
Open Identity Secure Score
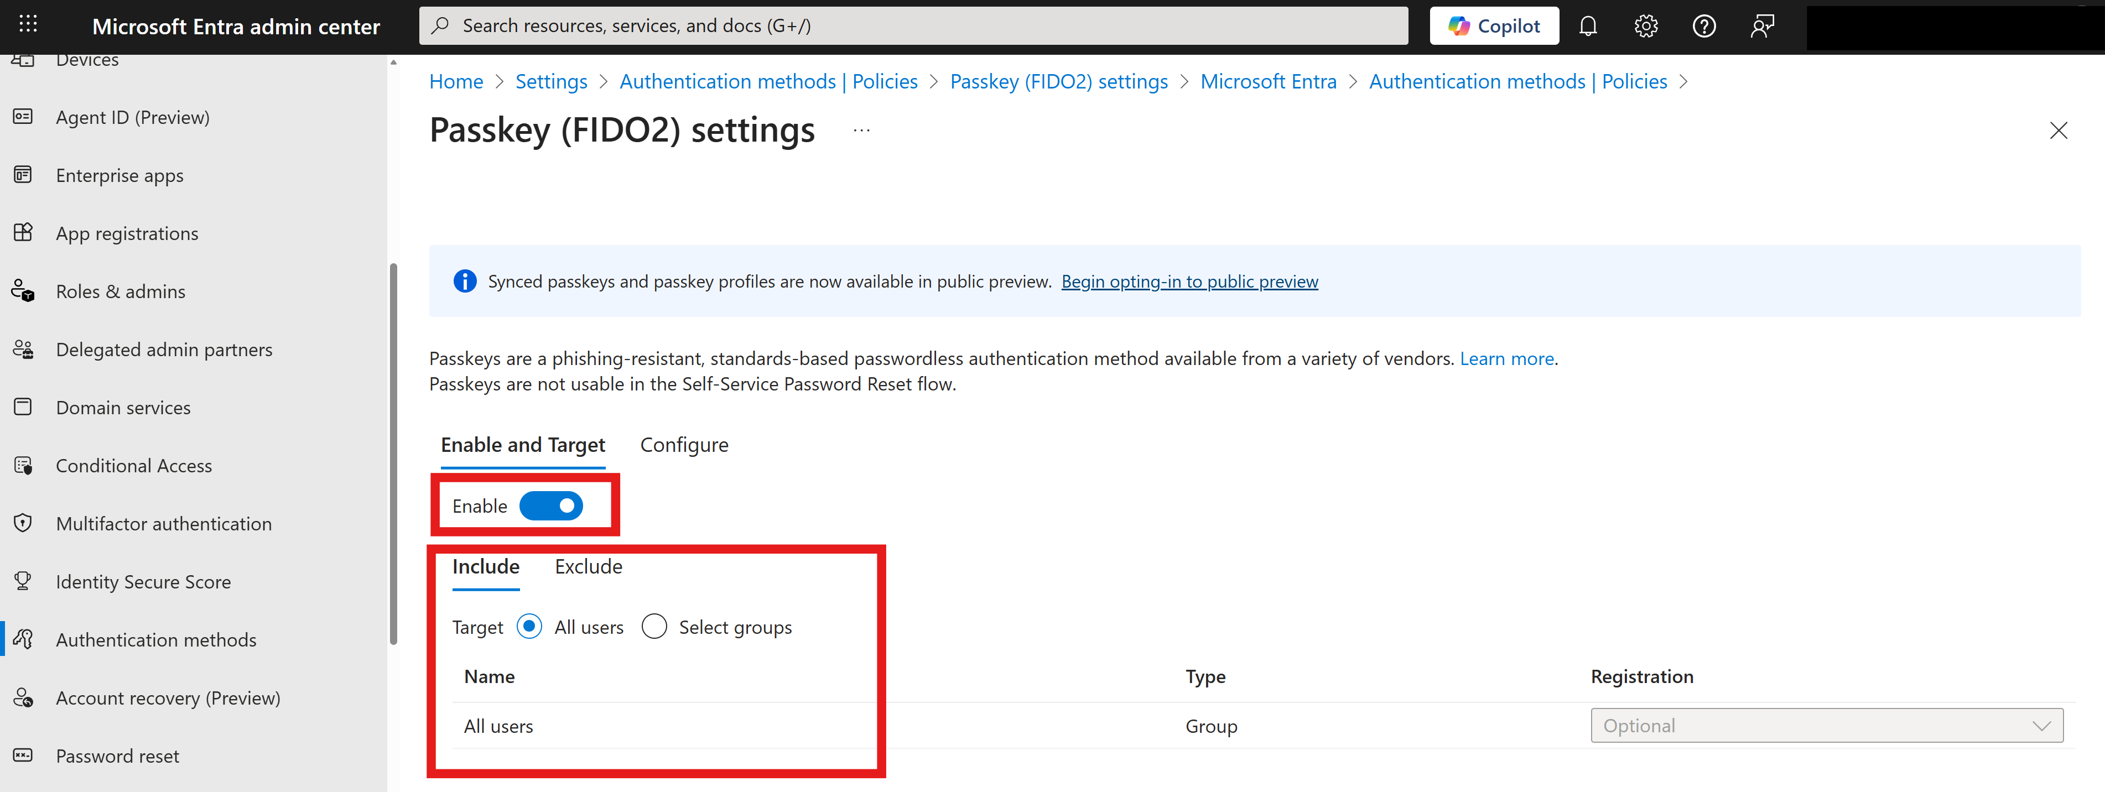[x=143, y=581]
